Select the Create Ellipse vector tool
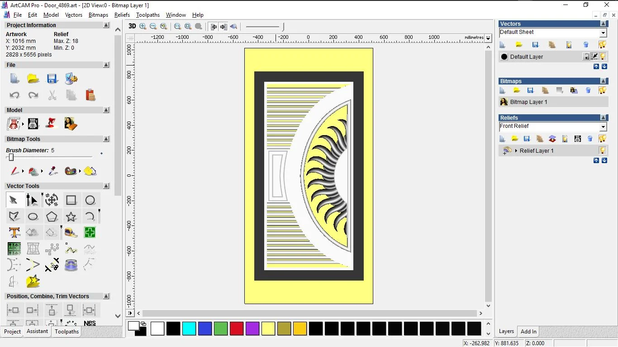618x347 pixels. [x=33, y=217]
